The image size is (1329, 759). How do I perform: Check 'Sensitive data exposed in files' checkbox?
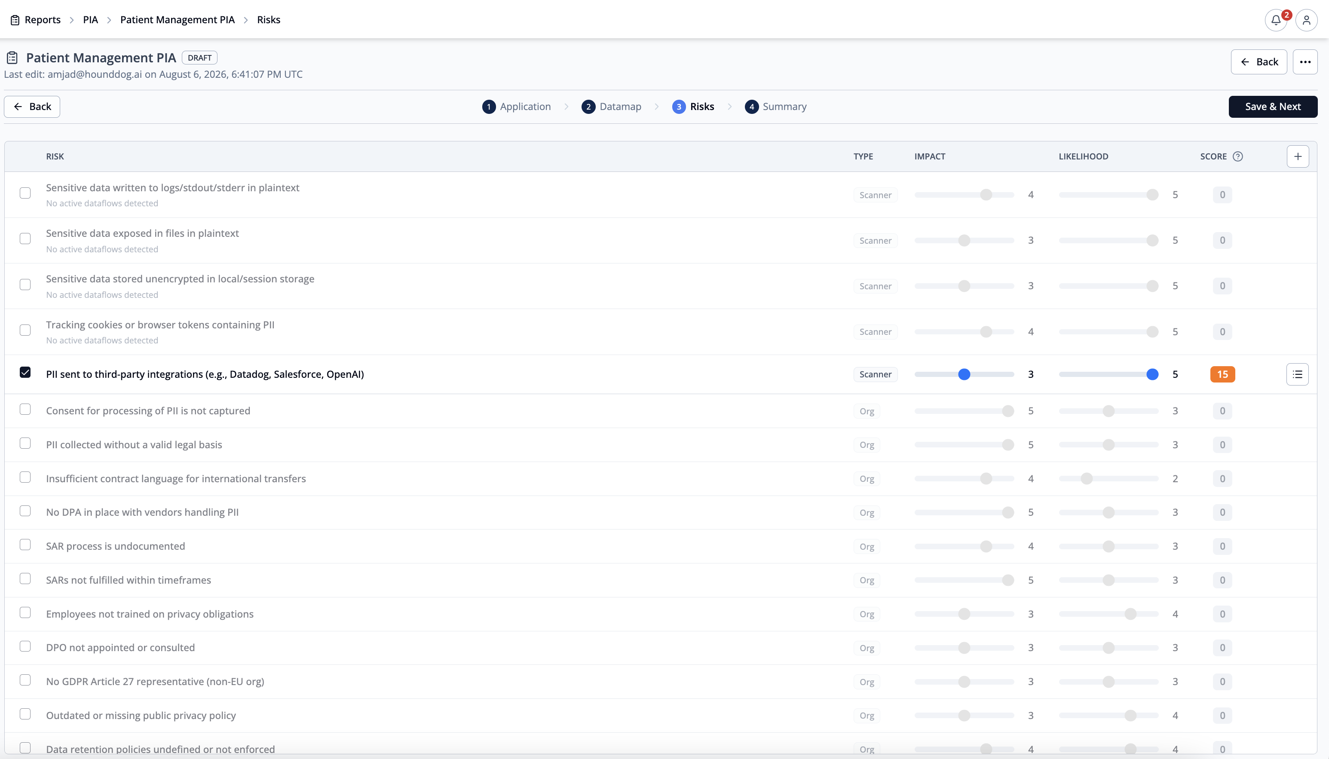point(25,239)
